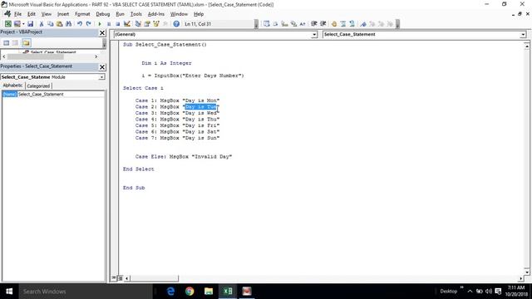Run the macro with the green play icon
Viewport: 532px width, 299px height.
(100, 24)
